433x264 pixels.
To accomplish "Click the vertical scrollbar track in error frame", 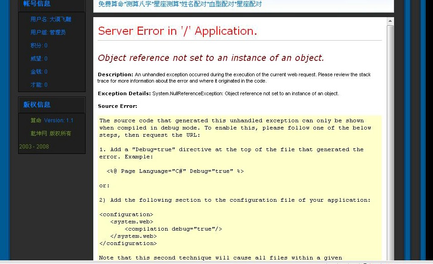I will coord(390,143).
